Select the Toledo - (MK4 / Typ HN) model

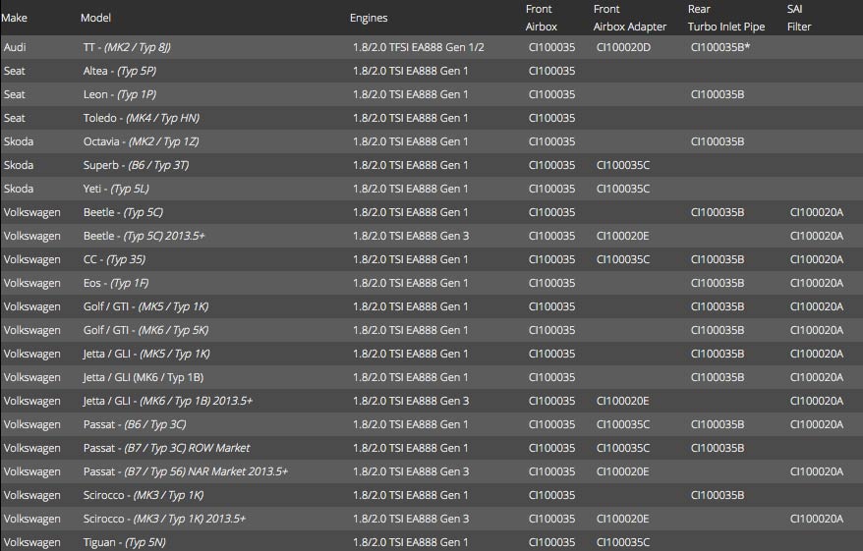point(142,118)
